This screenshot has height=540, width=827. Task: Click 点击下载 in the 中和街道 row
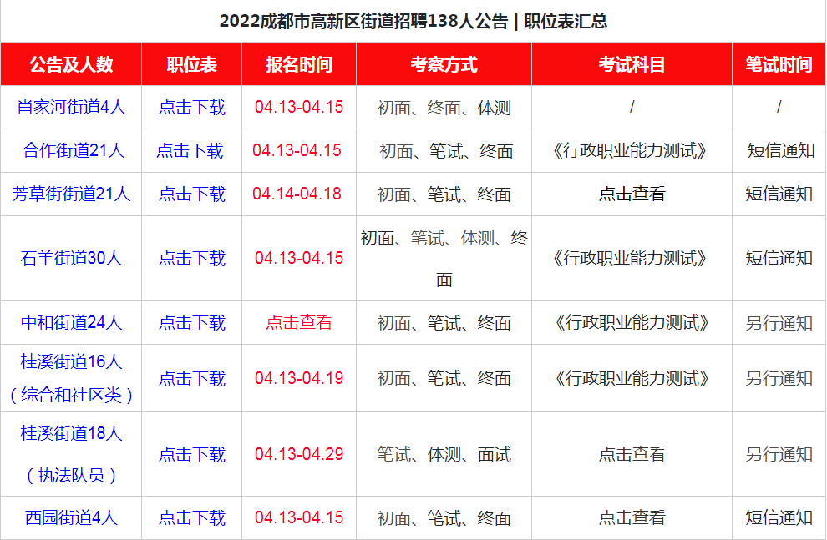[x=192, y=322]
